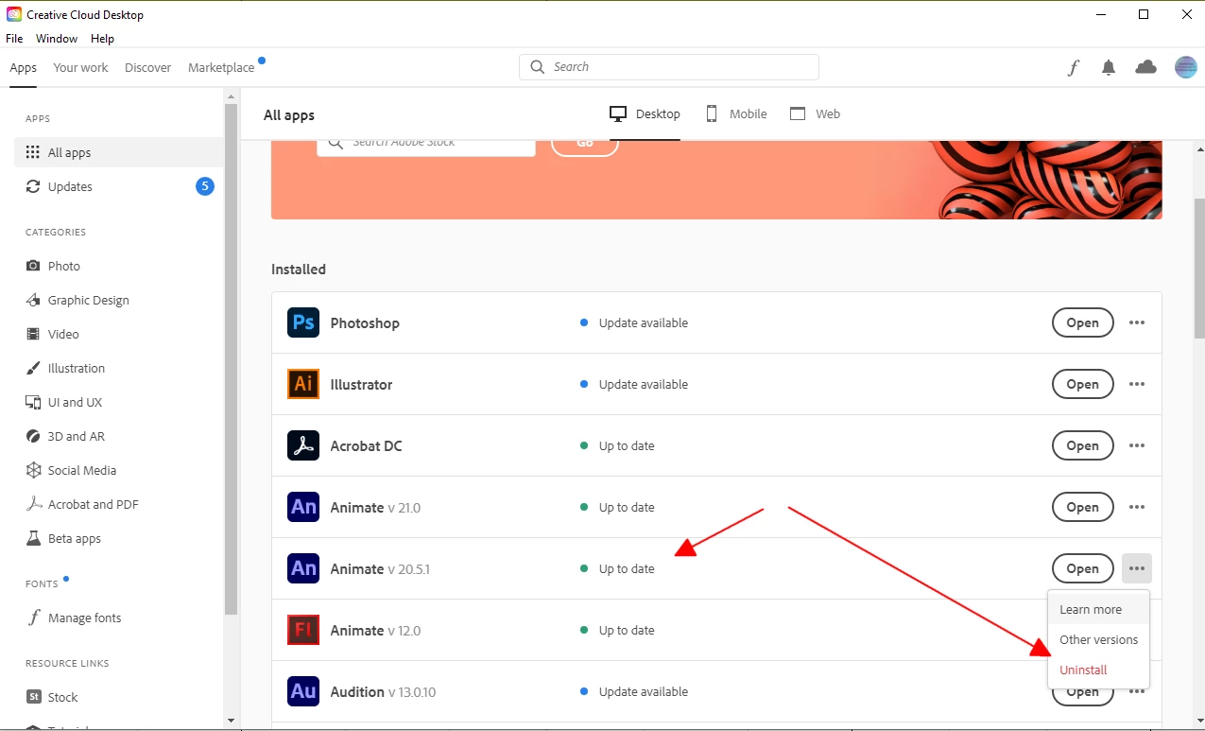This screenshot has height=731, width=1205.
Task: Open the user profile avatar
Action: [x=1185, y=67]
